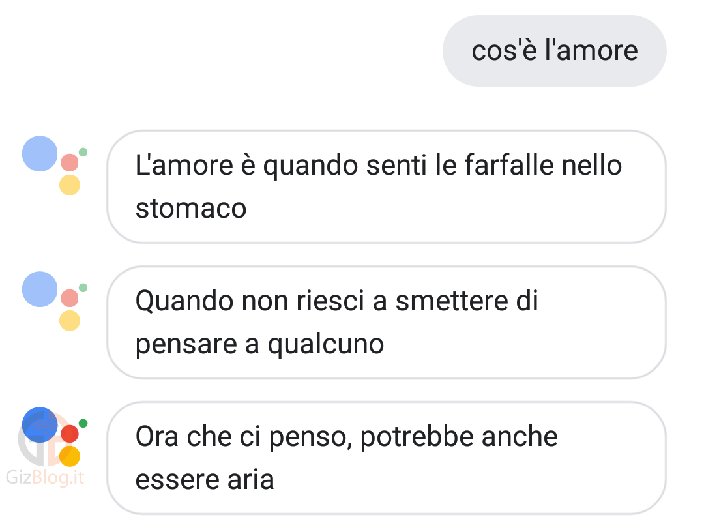
Task: Click the faded yellow dot beside the farfalle reply
Action: click(70, 185)
